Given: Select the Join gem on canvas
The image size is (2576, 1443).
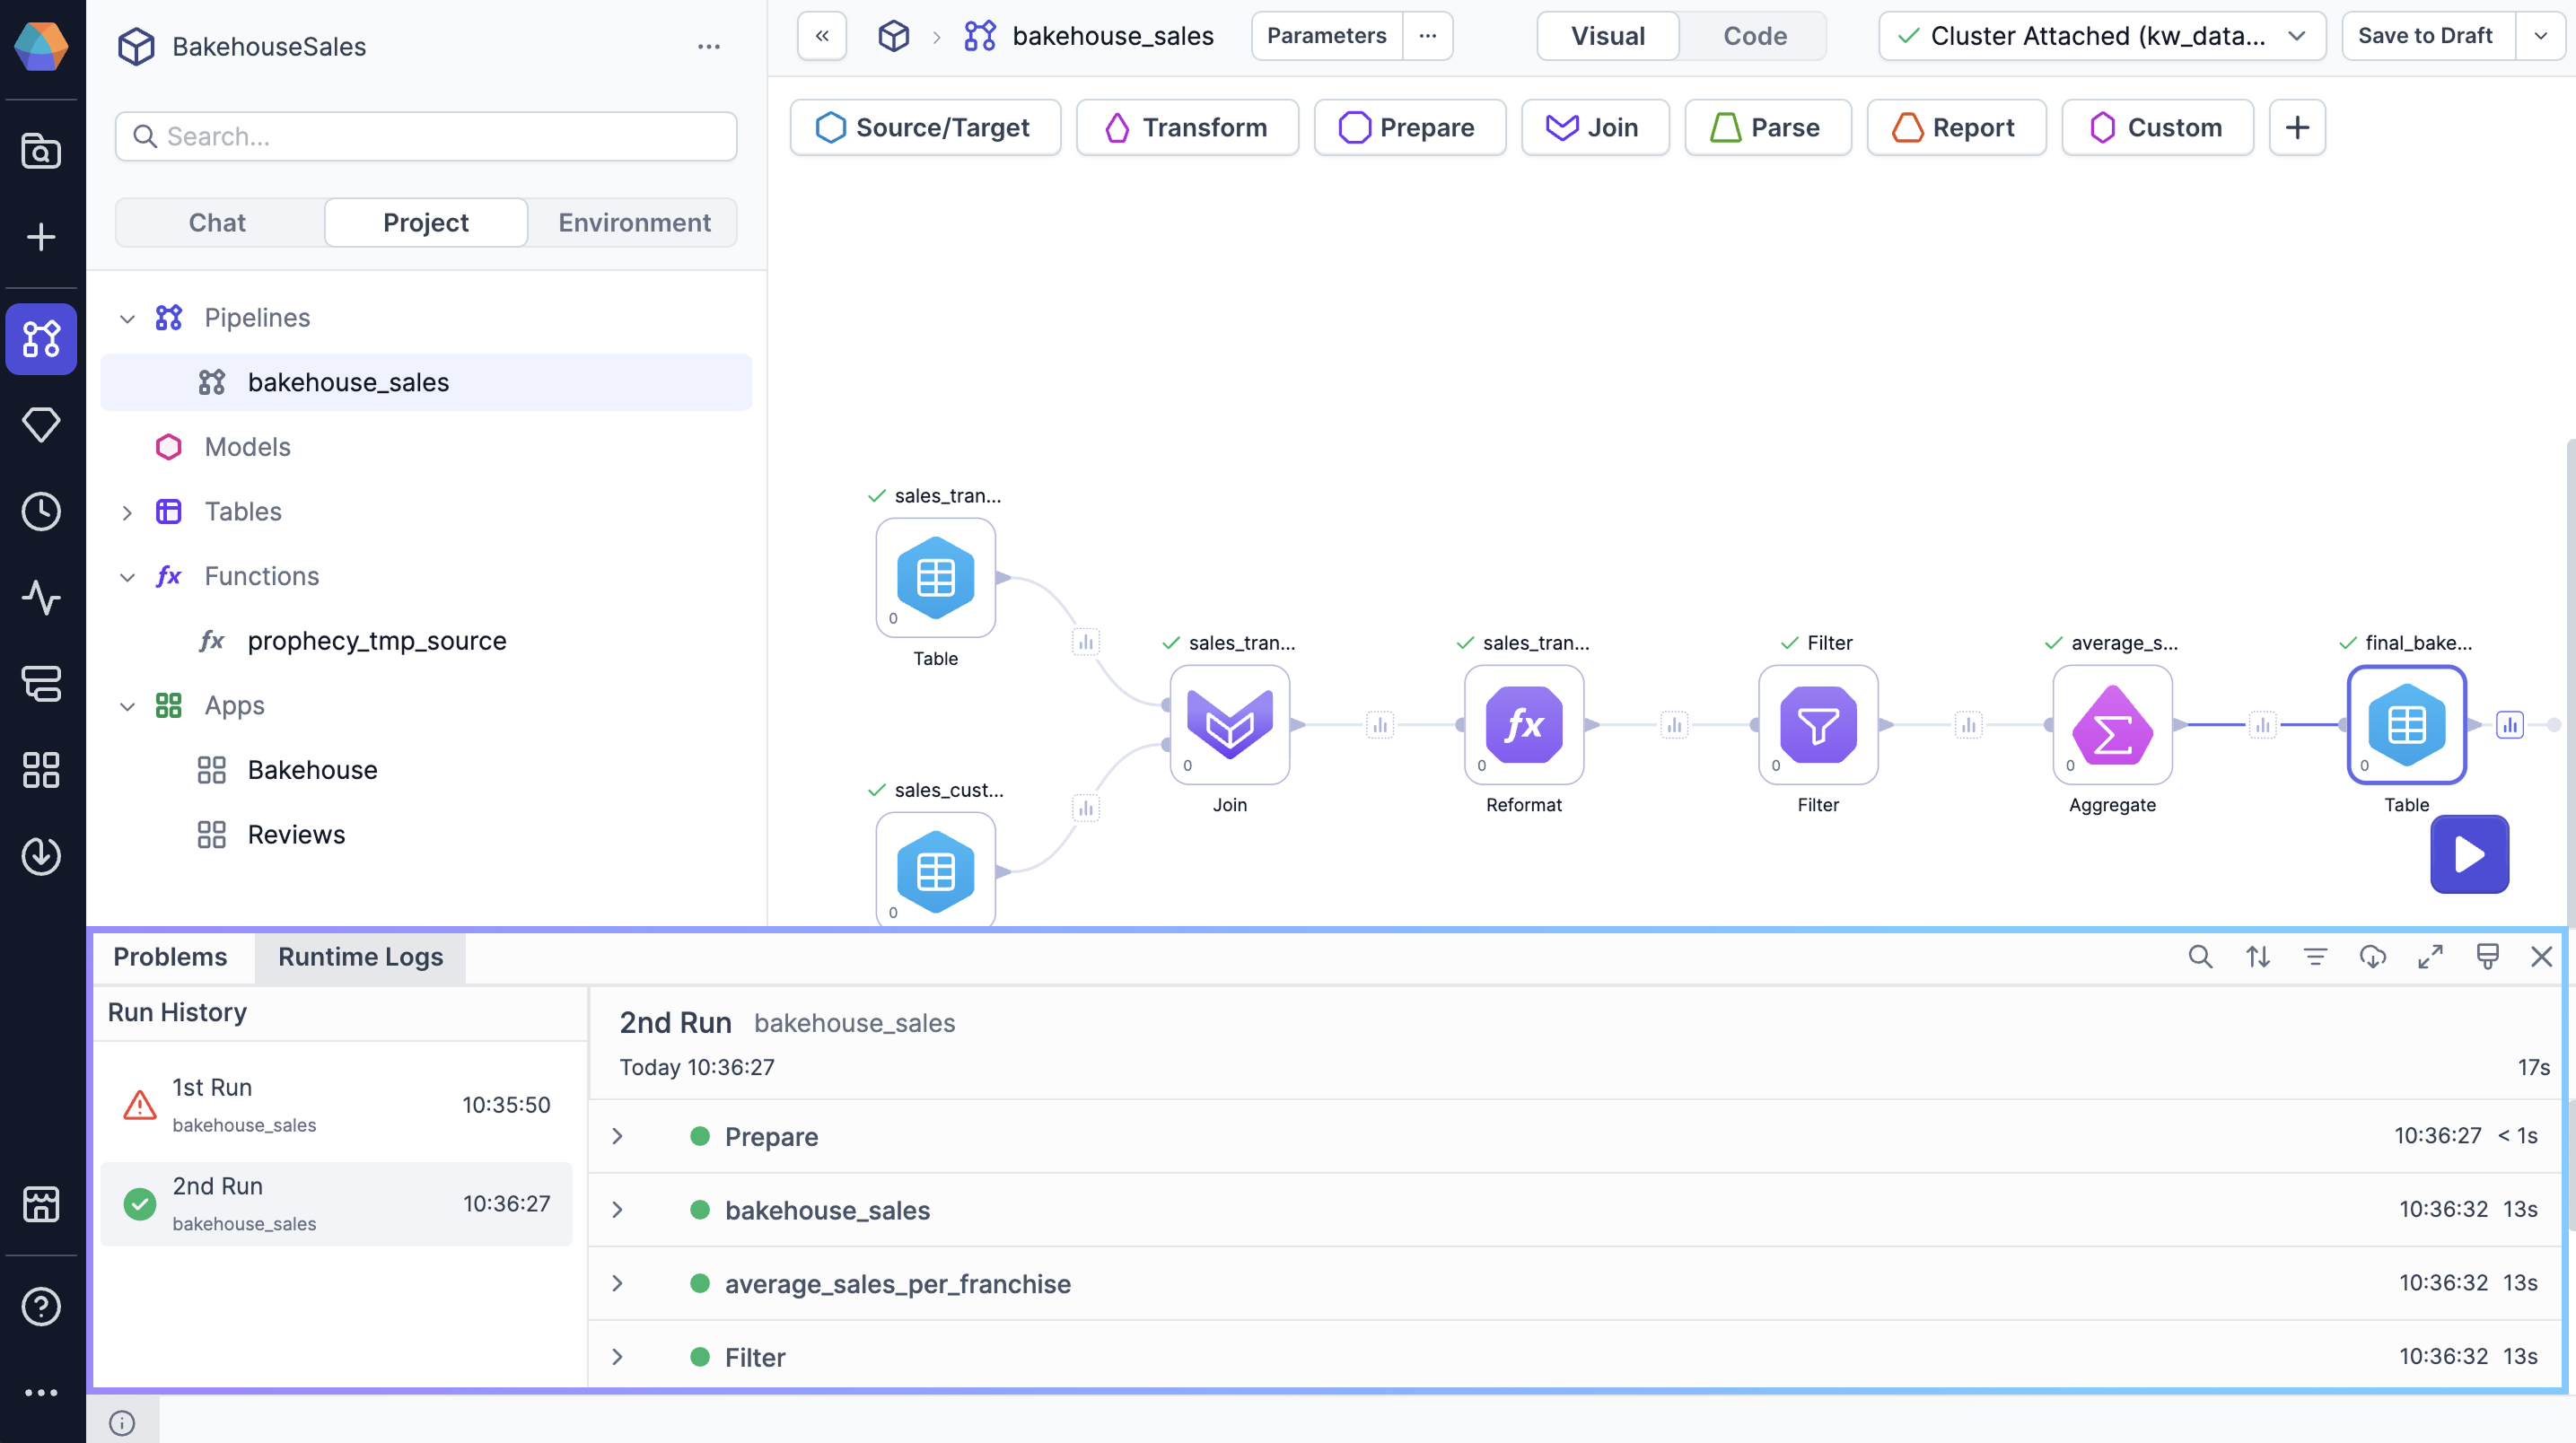Looking at the screenshot, I should pos(1230,724).
